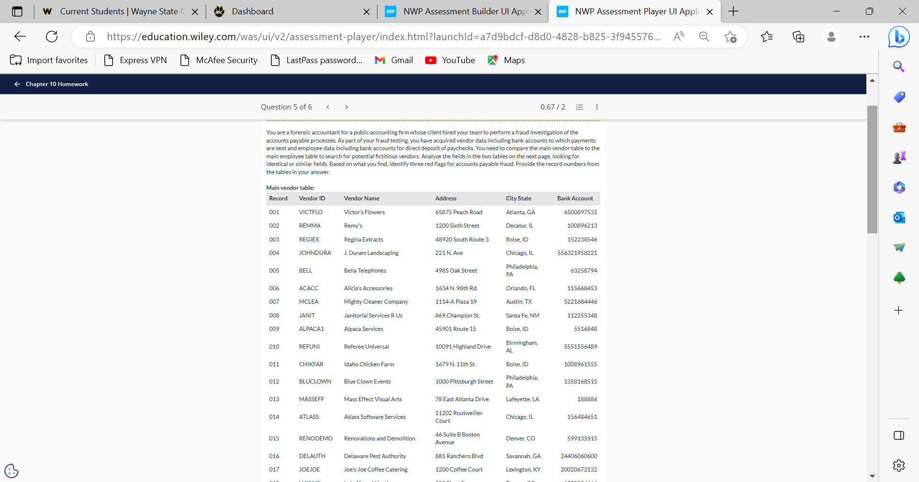Click scrollbar up arrow
The image size is (919, 482).
tap(872, 80)
